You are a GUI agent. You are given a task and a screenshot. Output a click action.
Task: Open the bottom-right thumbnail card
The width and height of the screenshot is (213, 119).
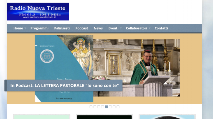(x=167, y=117)
